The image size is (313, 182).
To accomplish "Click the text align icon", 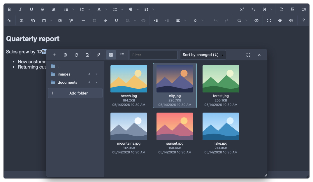I will [178, 20].
